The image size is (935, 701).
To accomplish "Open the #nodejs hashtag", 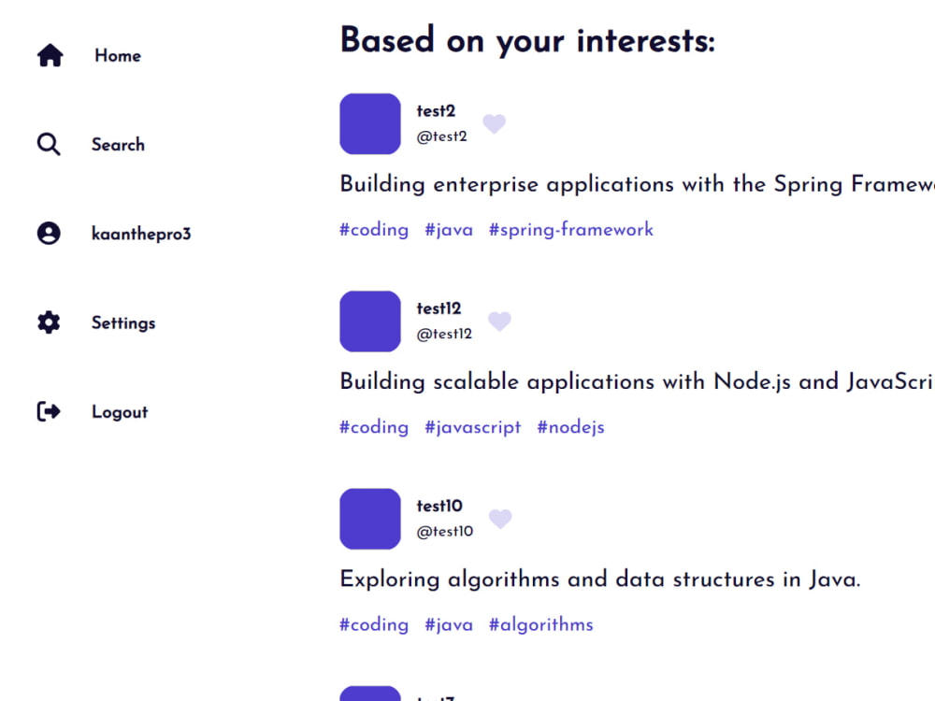I will (x=570, y=427).
